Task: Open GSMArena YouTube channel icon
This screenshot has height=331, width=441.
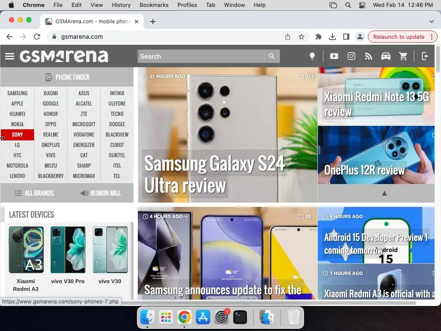Action: coord(334,56)
